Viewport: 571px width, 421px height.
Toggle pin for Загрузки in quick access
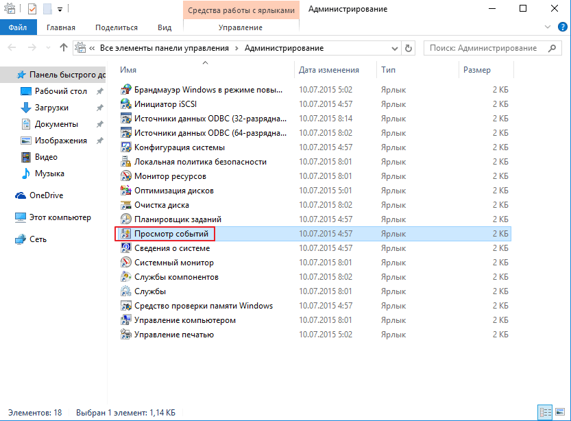100,108
